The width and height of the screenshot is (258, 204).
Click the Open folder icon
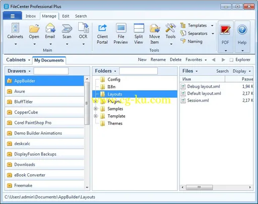coord(34,28)
